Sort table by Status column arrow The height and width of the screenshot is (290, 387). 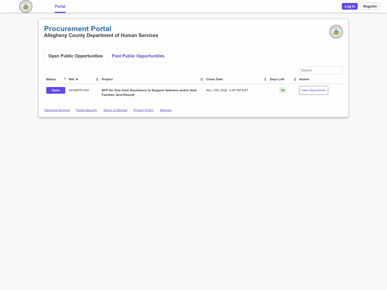click(x=64, y=79)
